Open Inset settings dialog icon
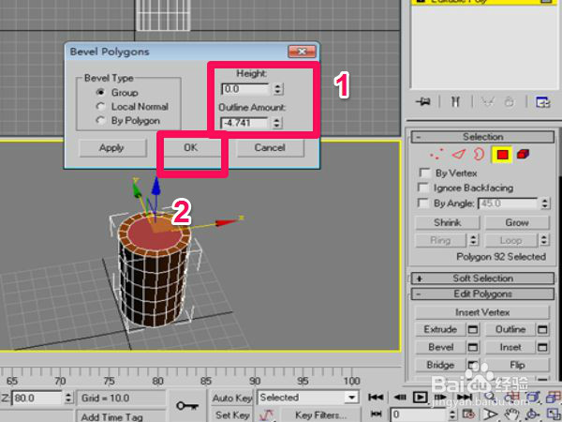Screen dimensions: 562x422 point(542,347)
